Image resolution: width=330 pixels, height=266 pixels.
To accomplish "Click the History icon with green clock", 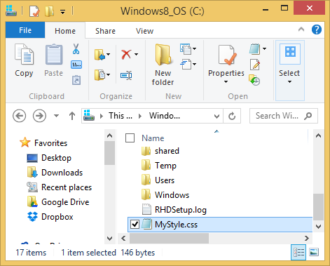I will [x=254, y=80].
